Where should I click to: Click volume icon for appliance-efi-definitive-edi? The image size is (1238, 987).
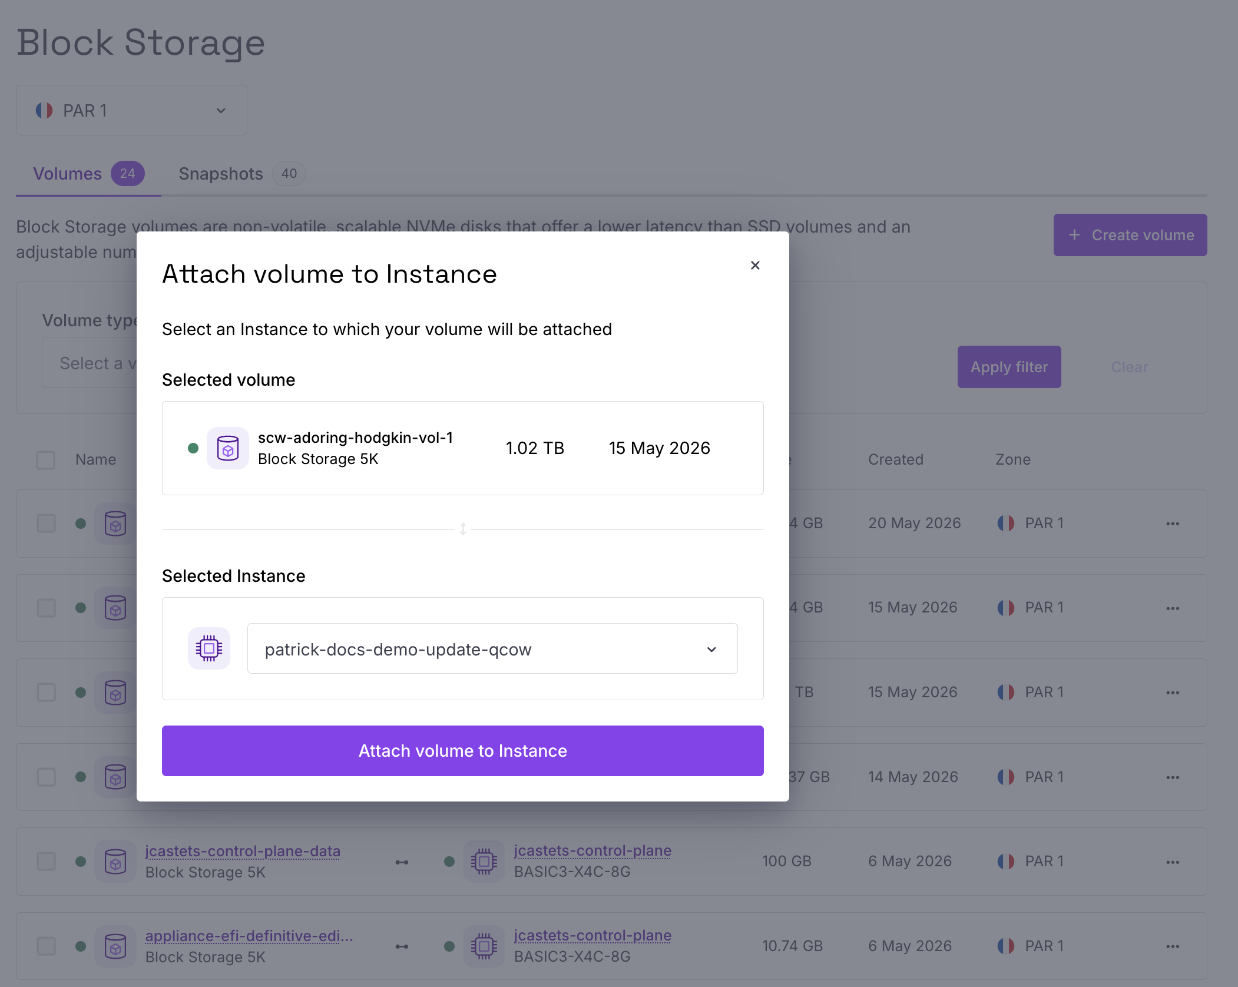click(x=115, y=946)
